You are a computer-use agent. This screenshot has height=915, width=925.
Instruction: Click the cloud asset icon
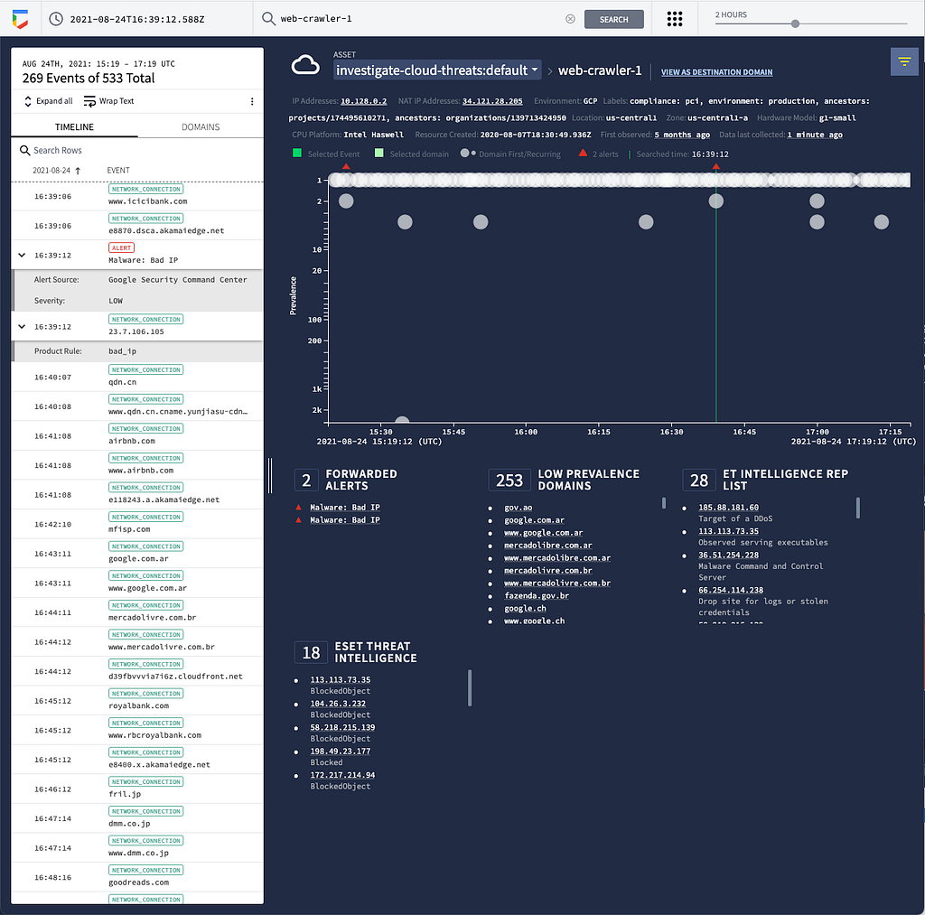click(305, 65)
